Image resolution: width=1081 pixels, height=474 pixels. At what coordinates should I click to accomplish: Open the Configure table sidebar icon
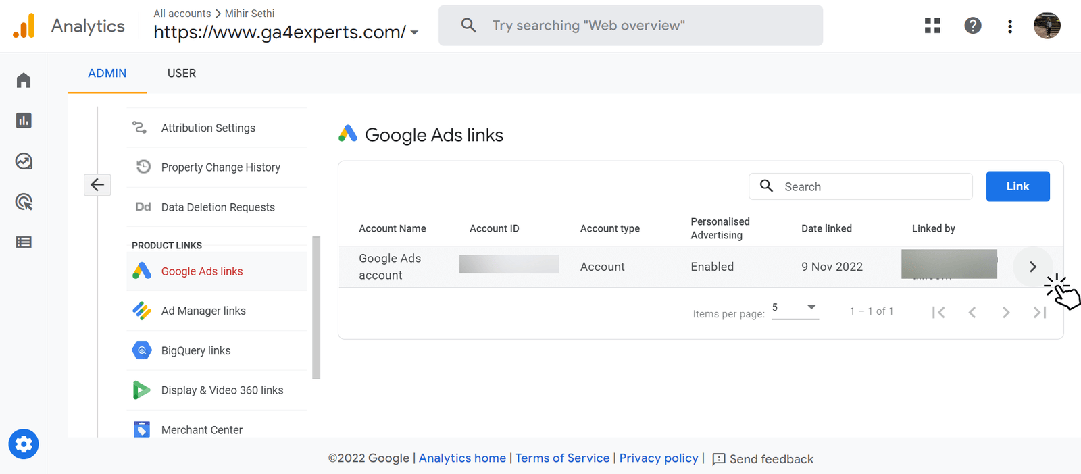(x=24, y=242)
